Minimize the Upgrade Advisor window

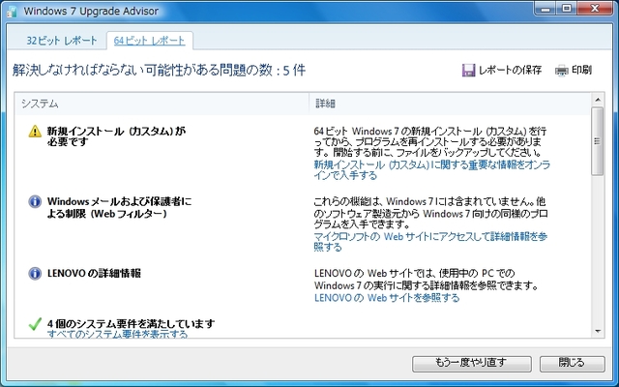coord(545,9)
